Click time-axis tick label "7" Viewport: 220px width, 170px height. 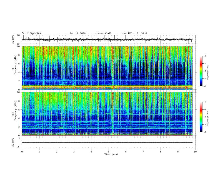(143, 152)
